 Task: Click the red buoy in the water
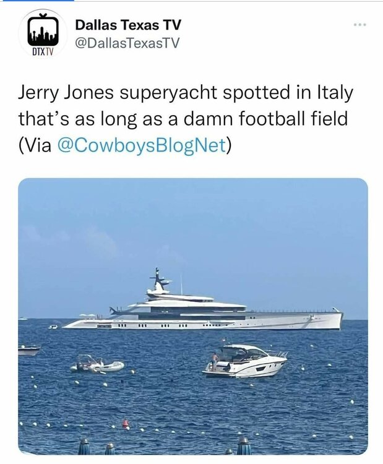click(x=126, y=424)
